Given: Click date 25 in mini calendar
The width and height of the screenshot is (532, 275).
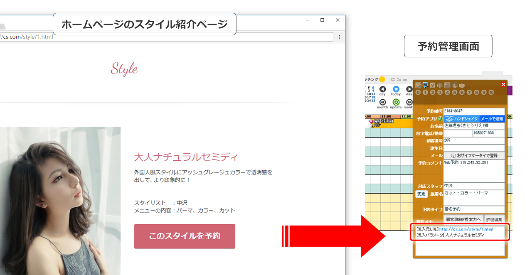Looking at the screenshot, I should click(373, 101).
